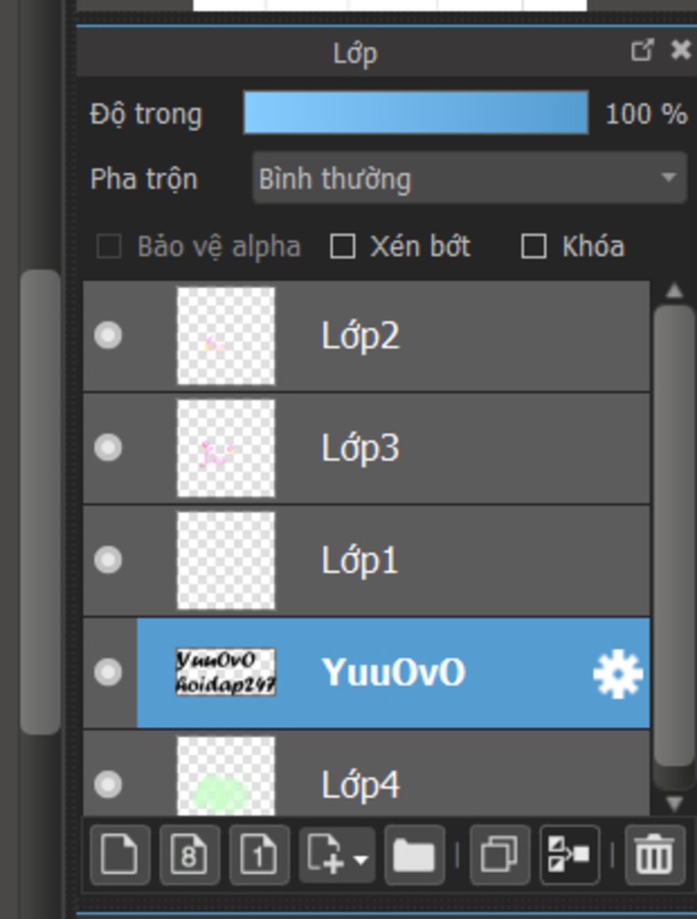Click the Lớp3 layer thumbnail
This screenshot has width=697, height=919.
(225, 448)
